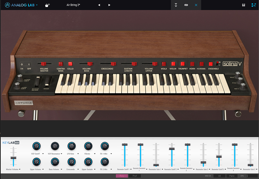The width and height of the screenshot is (259, 179).
Task: Click the Mod wheel
Action: click(x=48, y=81)
